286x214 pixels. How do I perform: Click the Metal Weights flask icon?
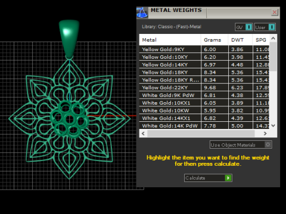click(142, 13)
